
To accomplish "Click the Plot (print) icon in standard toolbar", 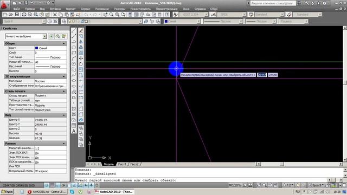I will 24,15.
